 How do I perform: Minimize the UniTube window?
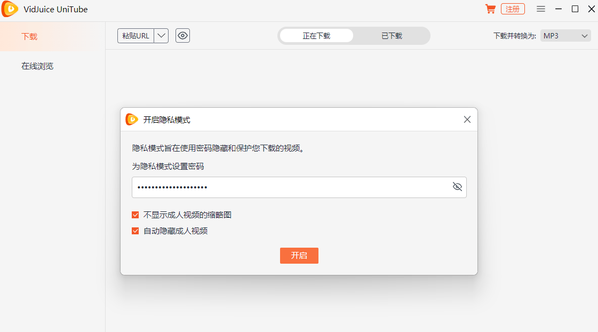(x=559, y=9)
